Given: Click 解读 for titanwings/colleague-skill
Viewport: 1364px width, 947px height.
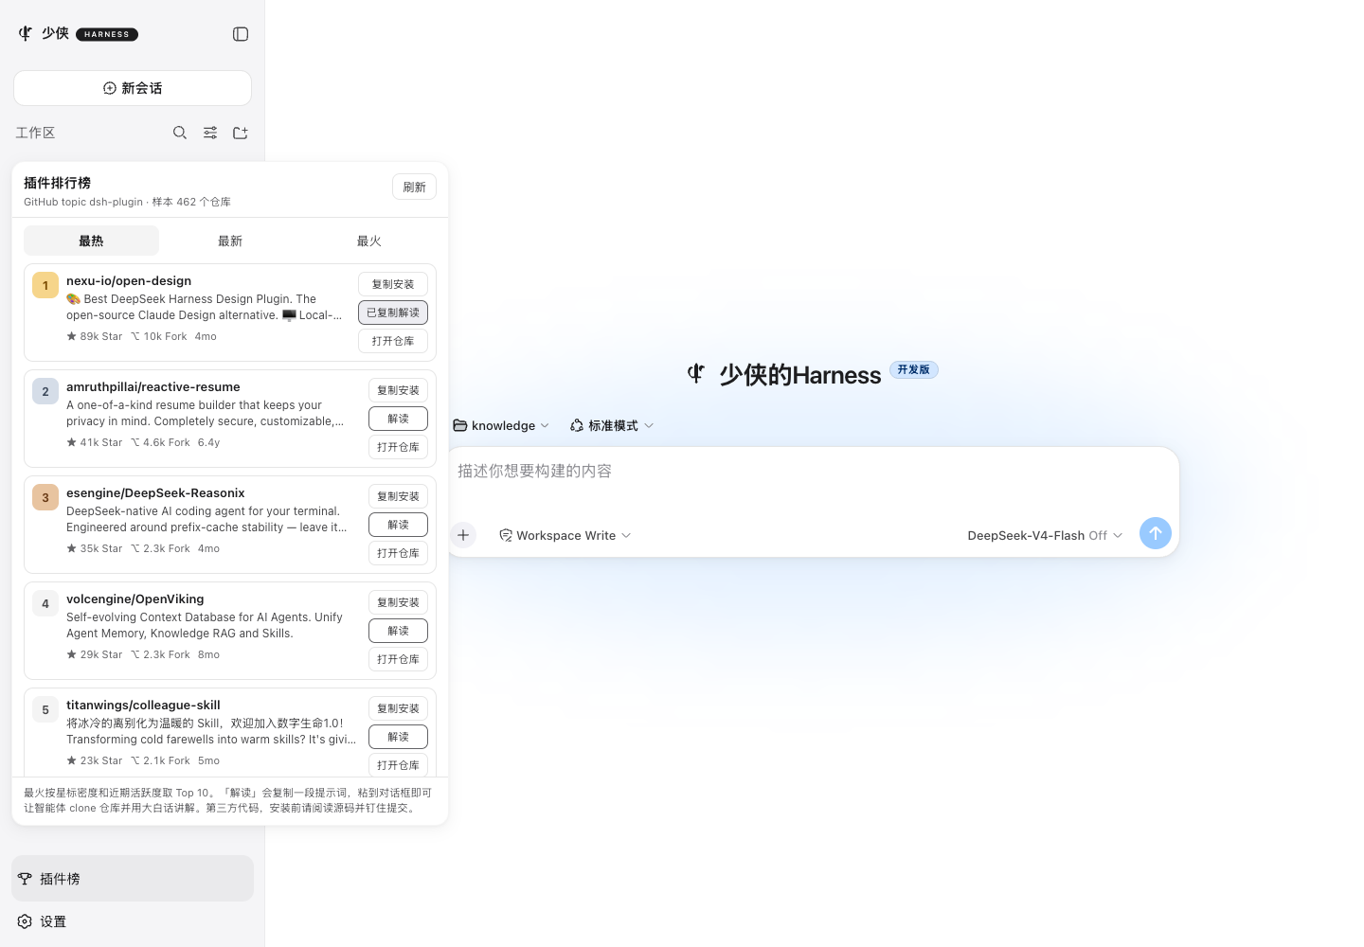Looking at the screenshot, I should [x=398, y=737].
